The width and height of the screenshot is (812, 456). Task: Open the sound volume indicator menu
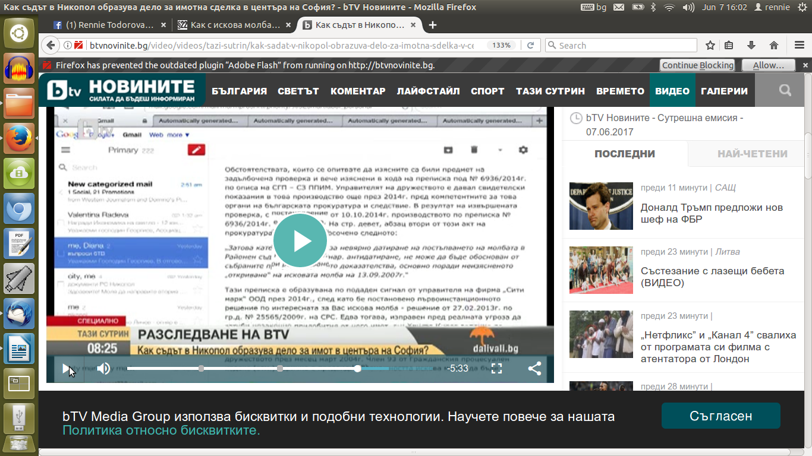688,7
